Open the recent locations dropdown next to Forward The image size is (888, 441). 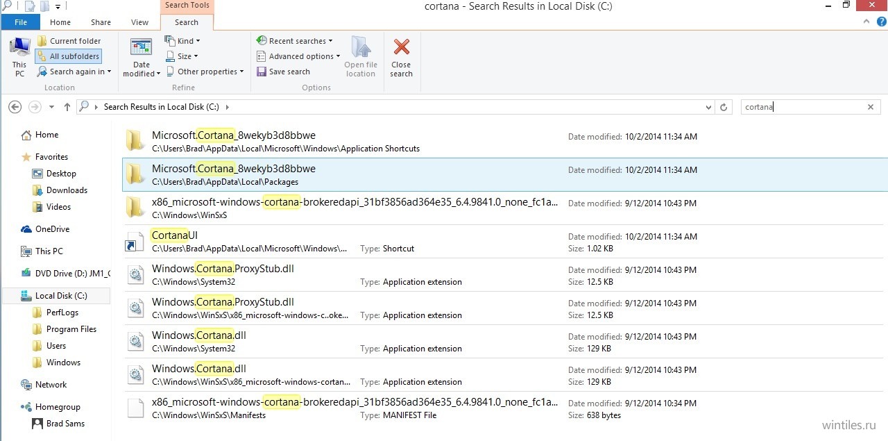point(51,107)
